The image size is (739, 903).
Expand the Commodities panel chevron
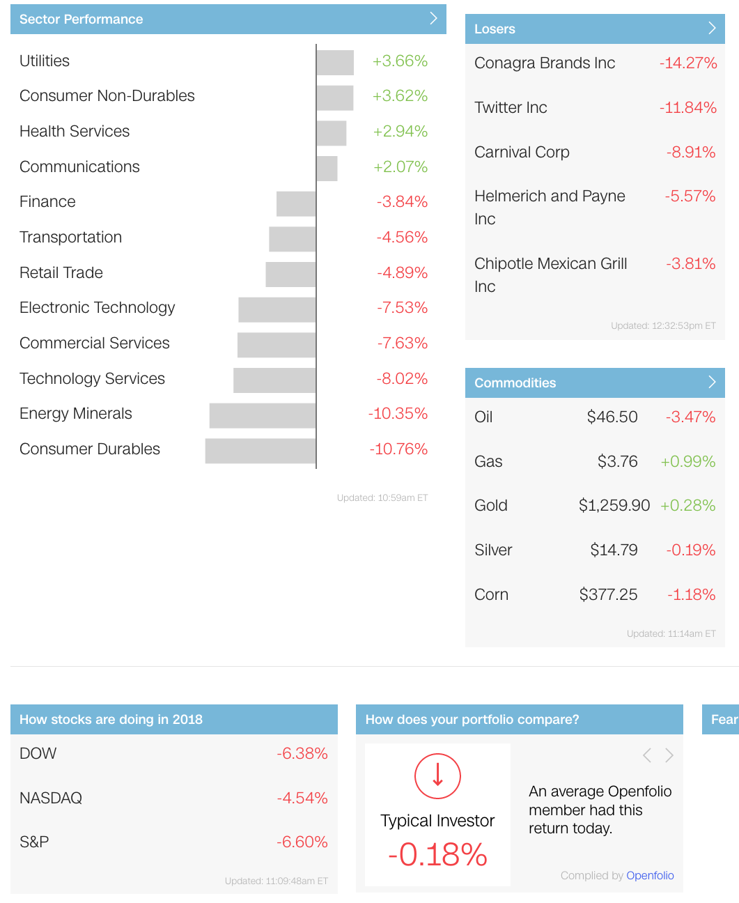click(712, 383)
